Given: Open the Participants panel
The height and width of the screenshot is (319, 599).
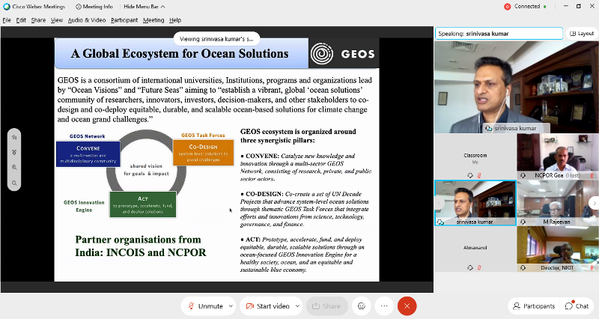Looking at the screenshot, I should [x=534, y=306].
